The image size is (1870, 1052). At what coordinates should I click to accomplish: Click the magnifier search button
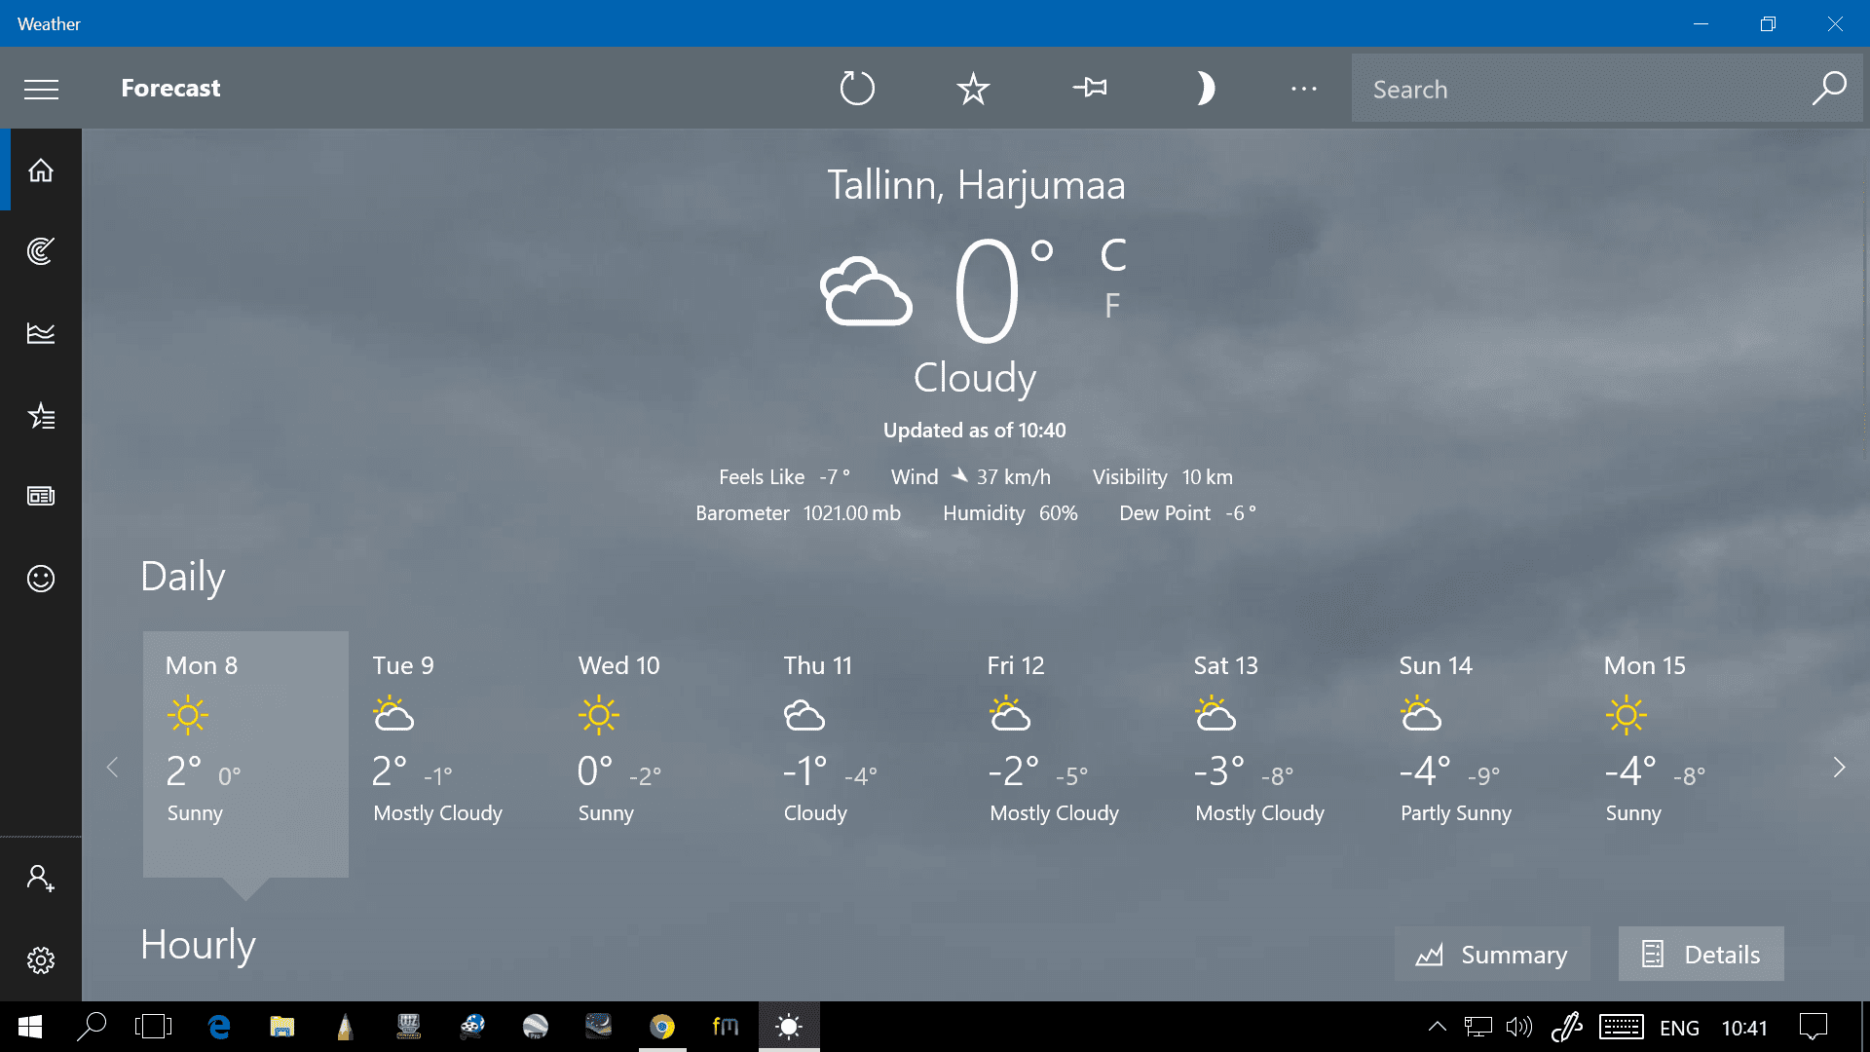coord(1829,89)
